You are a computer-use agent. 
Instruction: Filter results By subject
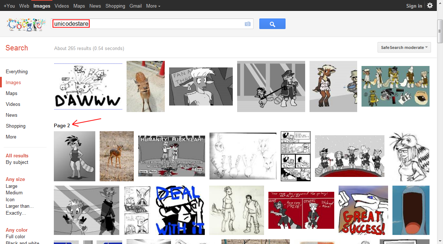[x=17, y=162]
